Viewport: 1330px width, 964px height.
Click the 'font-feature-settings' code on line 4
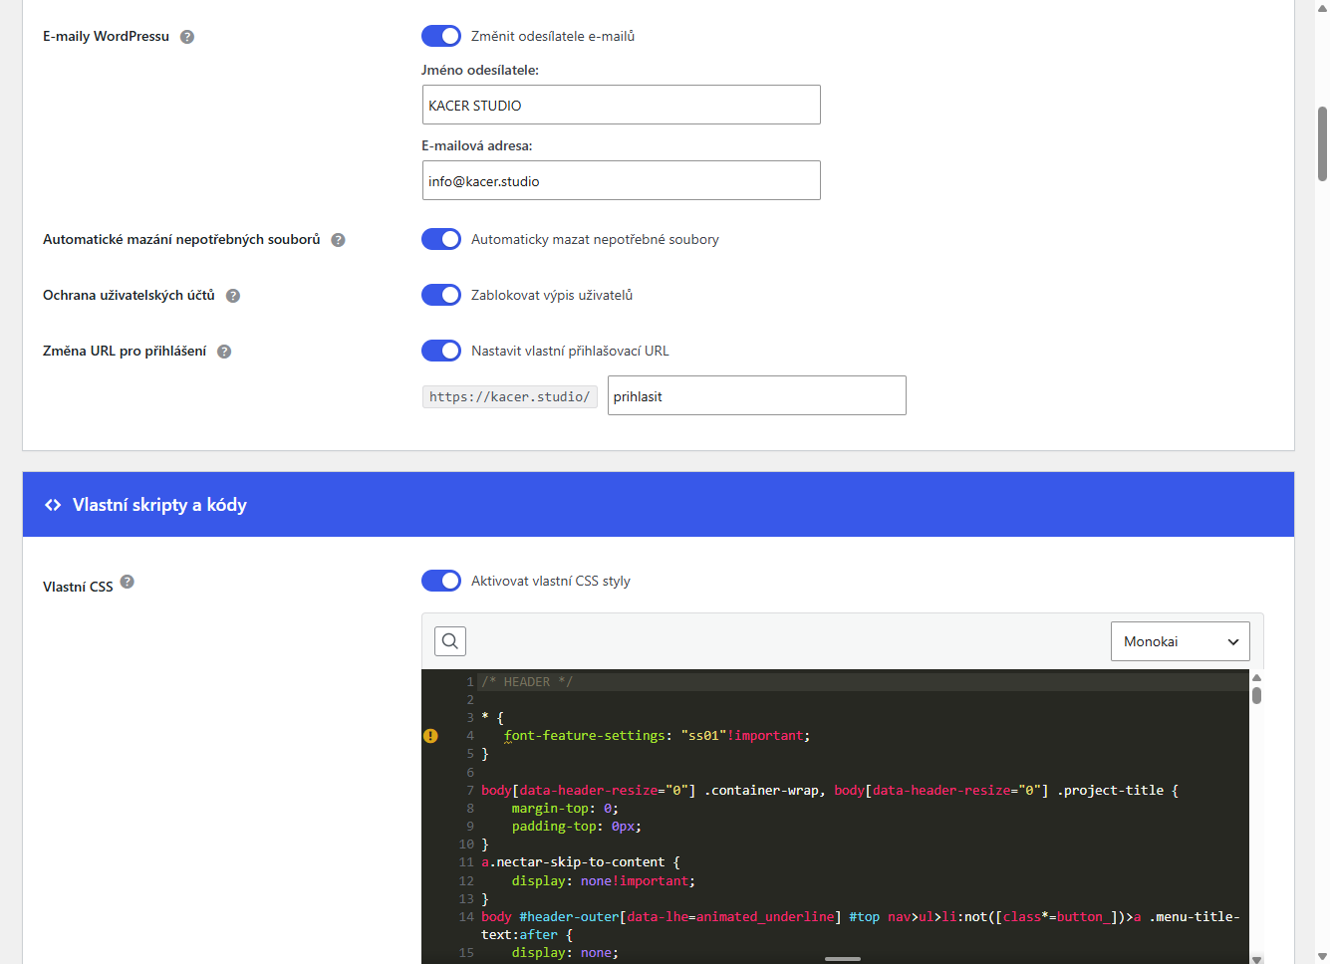coord(585,736)
